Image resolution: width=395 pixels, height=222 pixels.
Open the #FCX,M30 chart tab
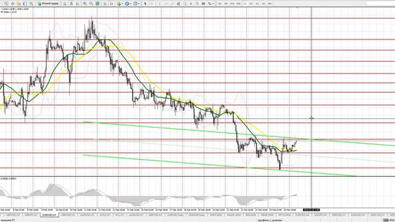285,215
